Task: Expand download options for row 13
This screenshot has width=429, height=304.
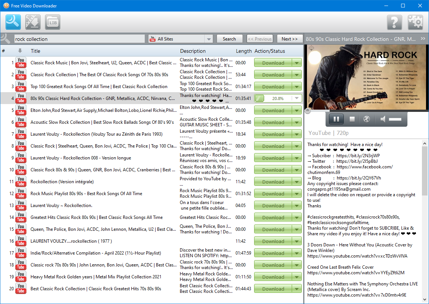Action: [297, 205]
